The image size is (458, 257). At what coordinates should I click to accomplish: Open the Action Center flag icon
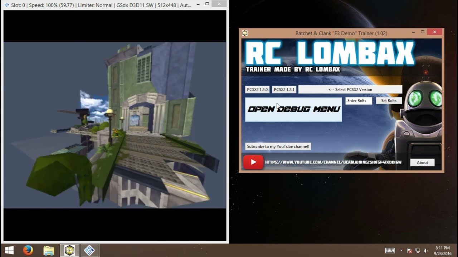coord(410,251)
